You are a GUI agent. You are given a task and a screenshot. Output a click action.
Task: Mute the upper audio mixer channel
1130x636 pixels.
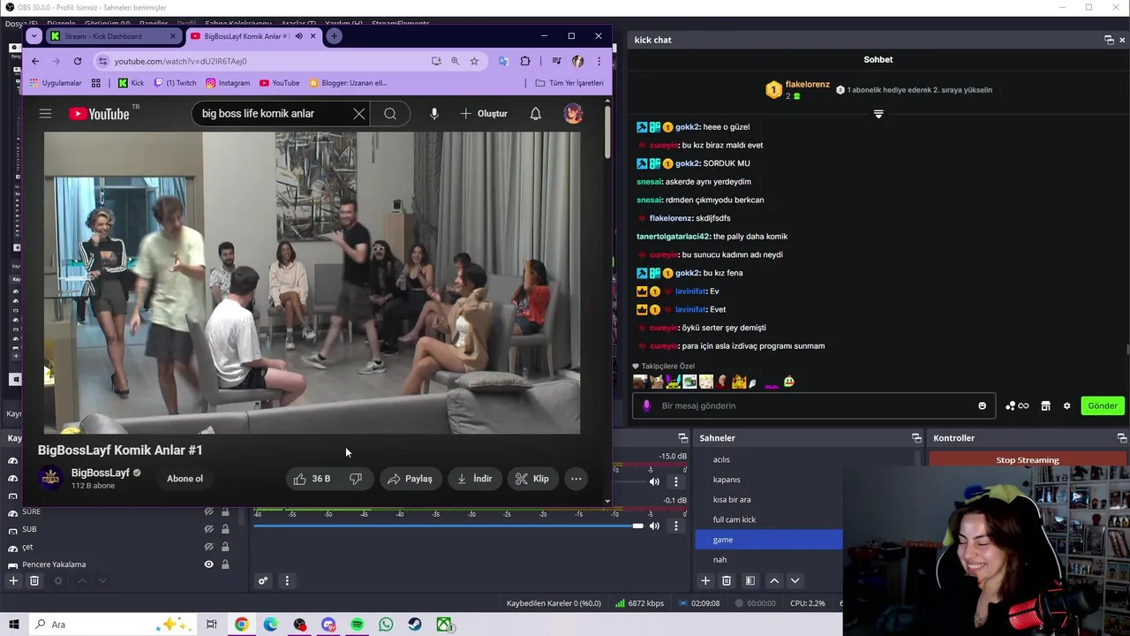point(654,481)
